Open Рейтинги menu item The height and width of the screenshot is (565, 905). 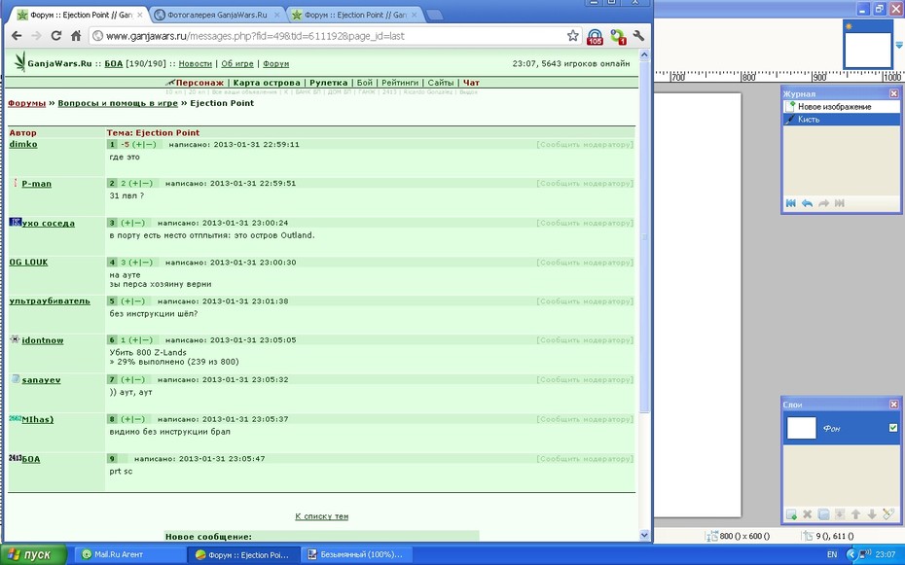[x=400, y=83]
